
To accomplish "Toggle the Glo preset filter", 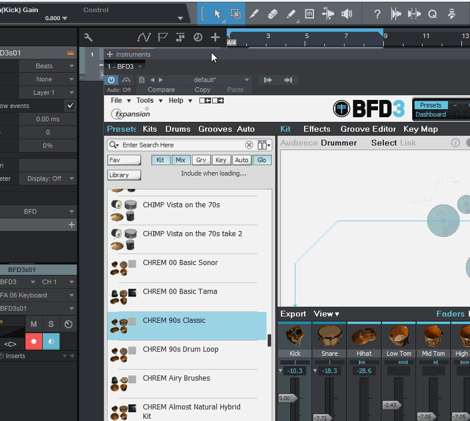I will tap(262, 160).
